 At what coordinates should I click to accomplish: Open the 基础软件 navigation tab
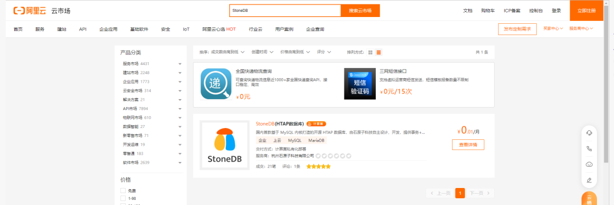point(139,29)
